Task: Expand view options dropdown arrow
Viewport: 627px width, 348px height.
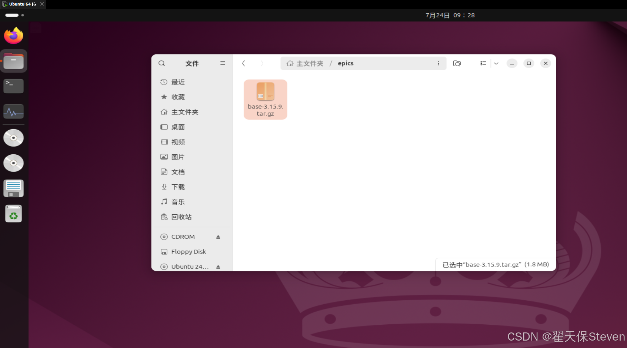Action: pos(496,63)
